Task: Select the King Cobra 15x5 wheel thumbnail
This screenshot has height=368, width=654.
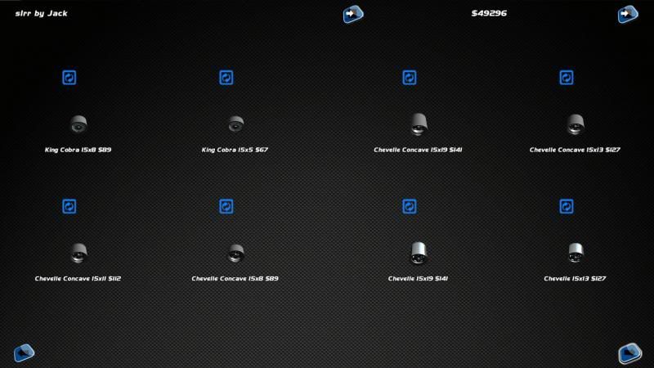Action: pyautogui.click(x=235, y=124)
